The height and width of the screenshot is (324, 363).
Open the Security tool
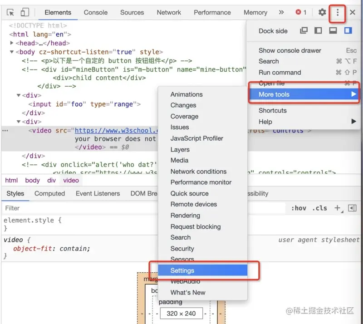202,249
